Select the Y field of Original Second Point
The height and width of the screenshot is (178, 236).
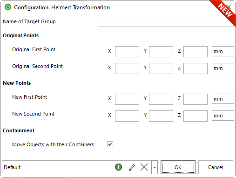[x=161, y=68]
